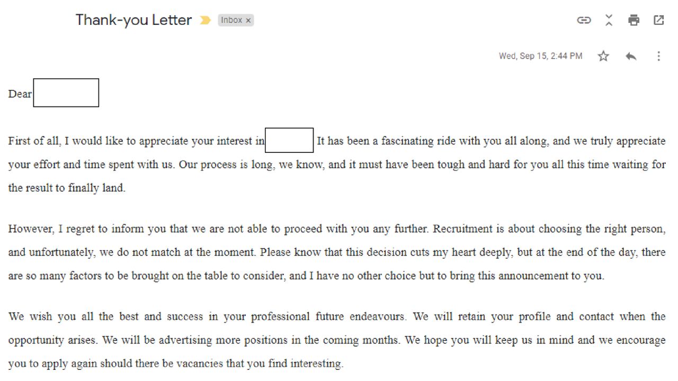This screenshot has height=381, width=678.
Task: Click the Thank-you Letter subject title
Action: pos(133,20)
